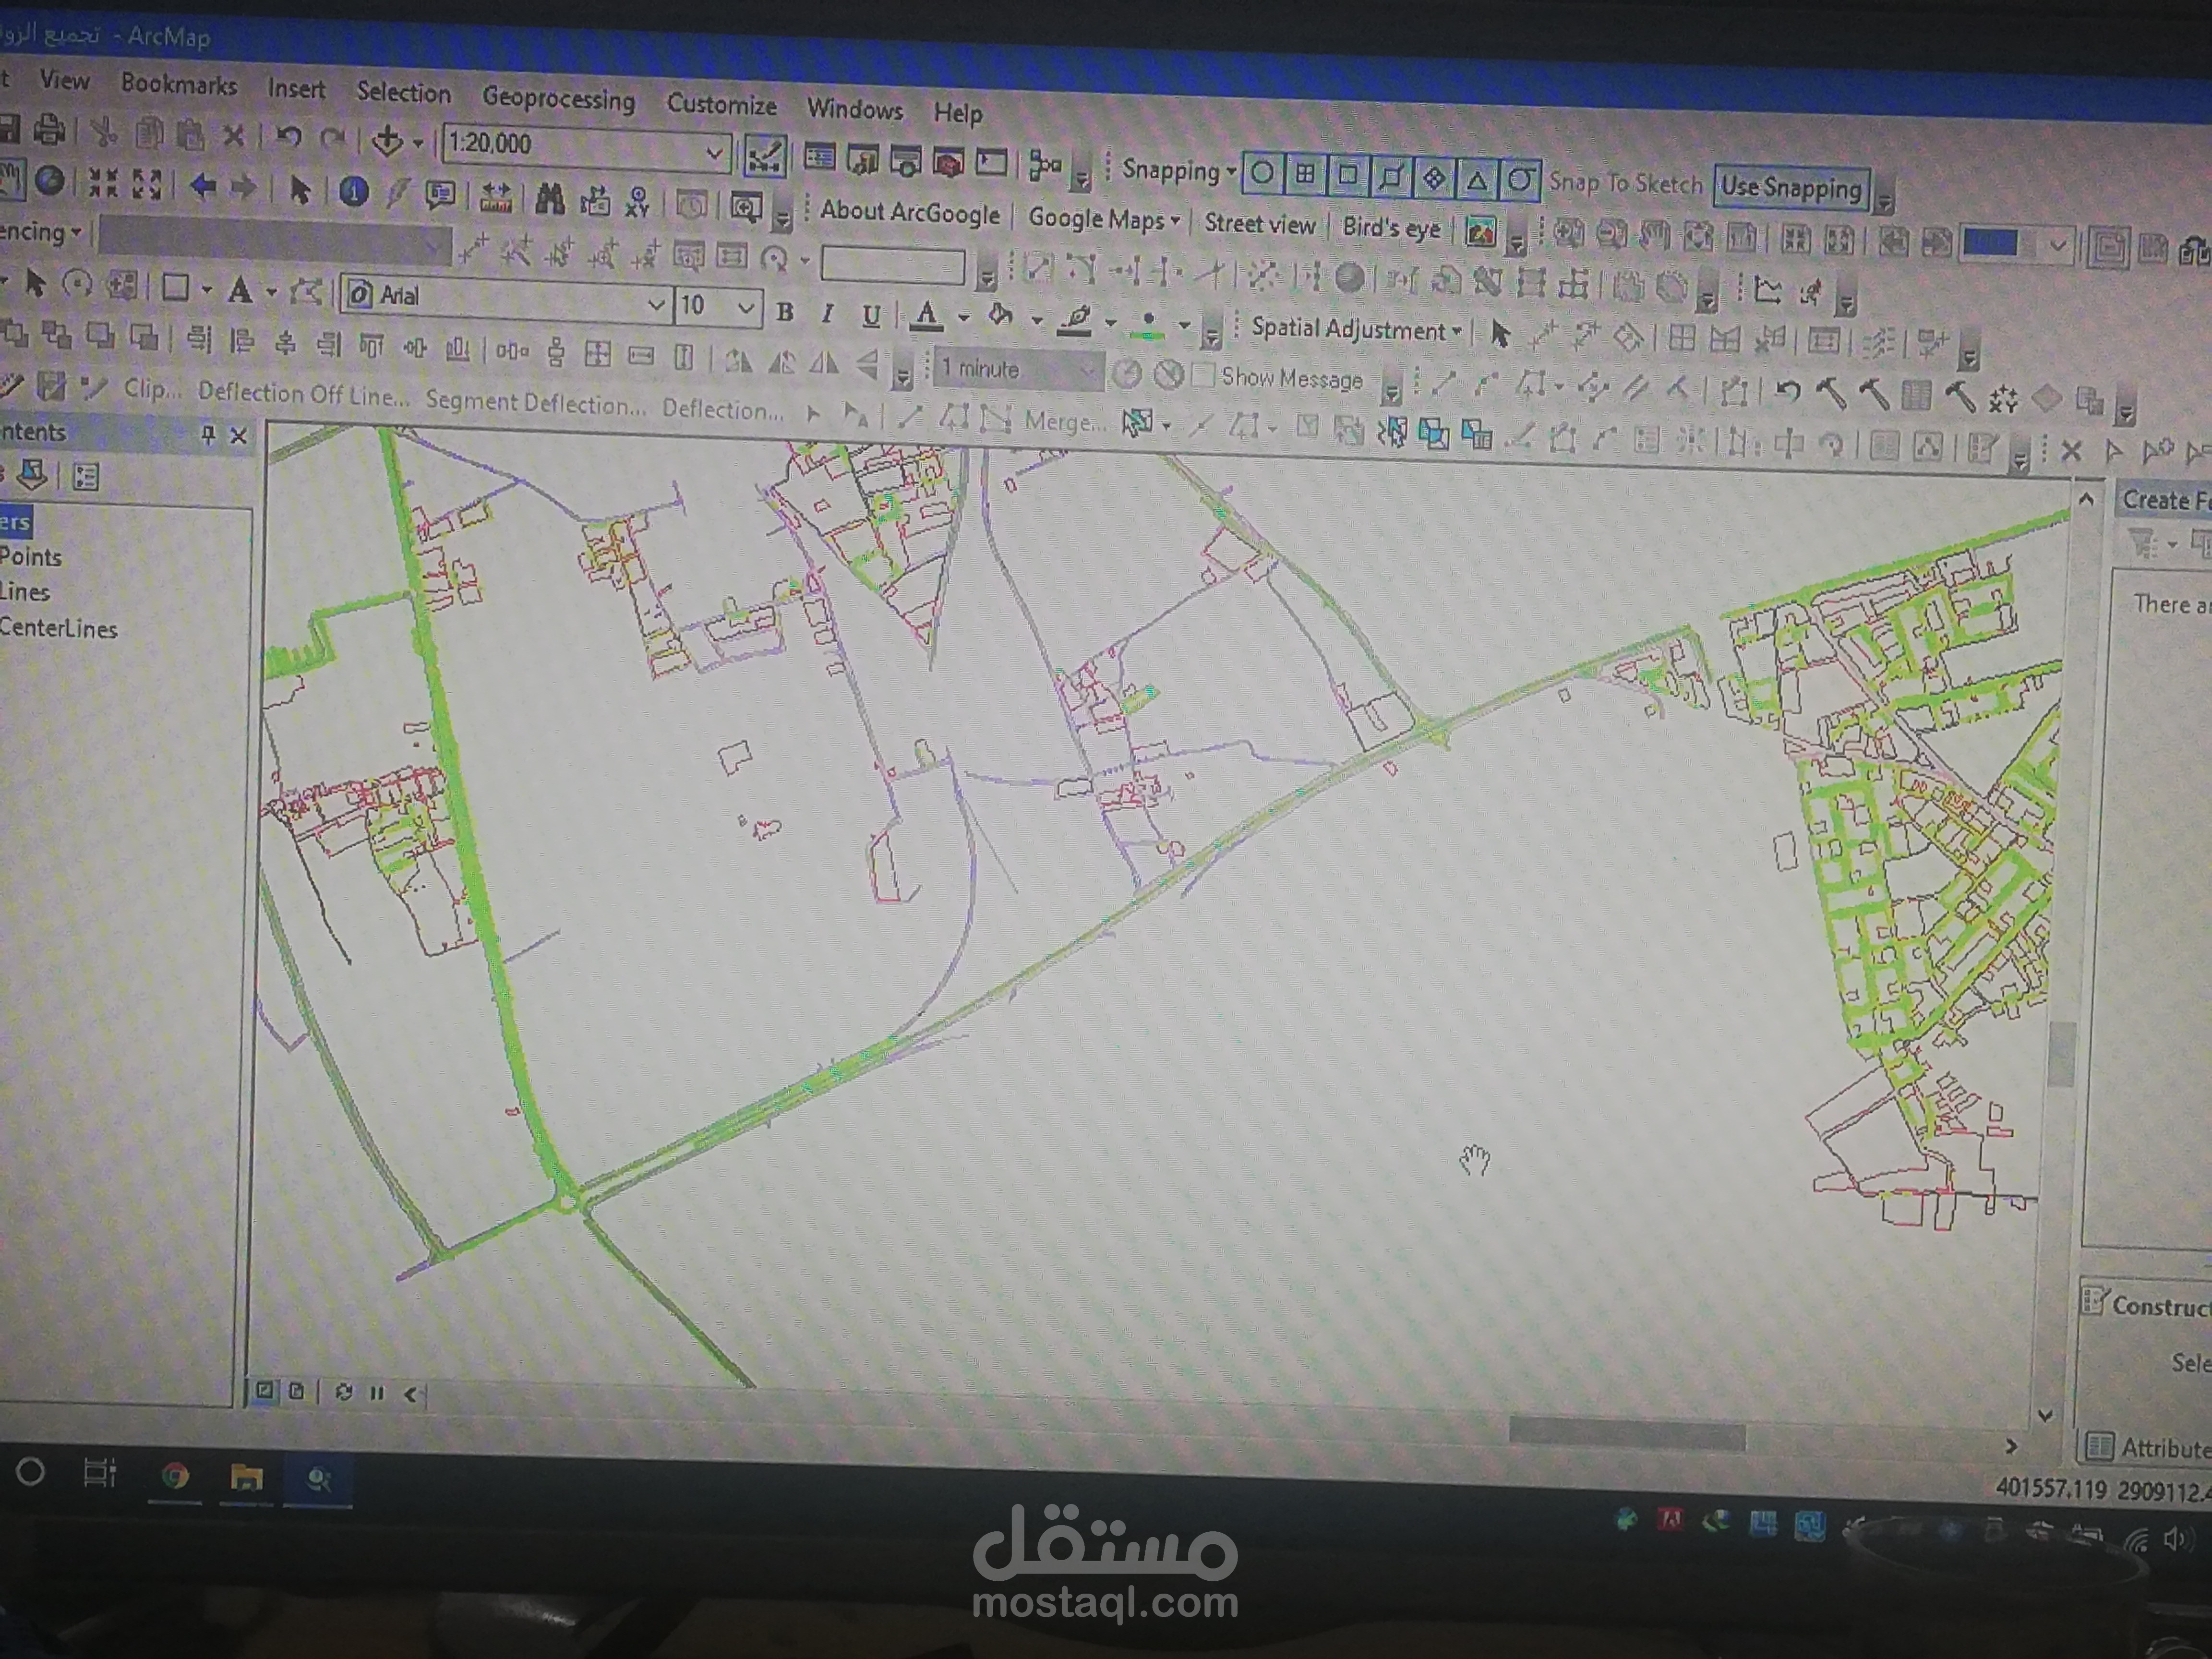Click the Bird's eye button
This screenshot has width=2212, height=1659.
pos(1391,229)
